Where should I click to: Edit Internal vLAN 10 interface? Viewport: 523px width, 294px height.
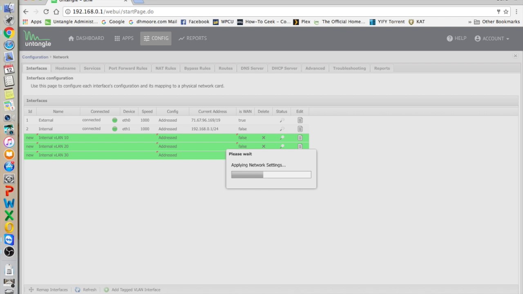pyautogui.click(x=300, y=138)
